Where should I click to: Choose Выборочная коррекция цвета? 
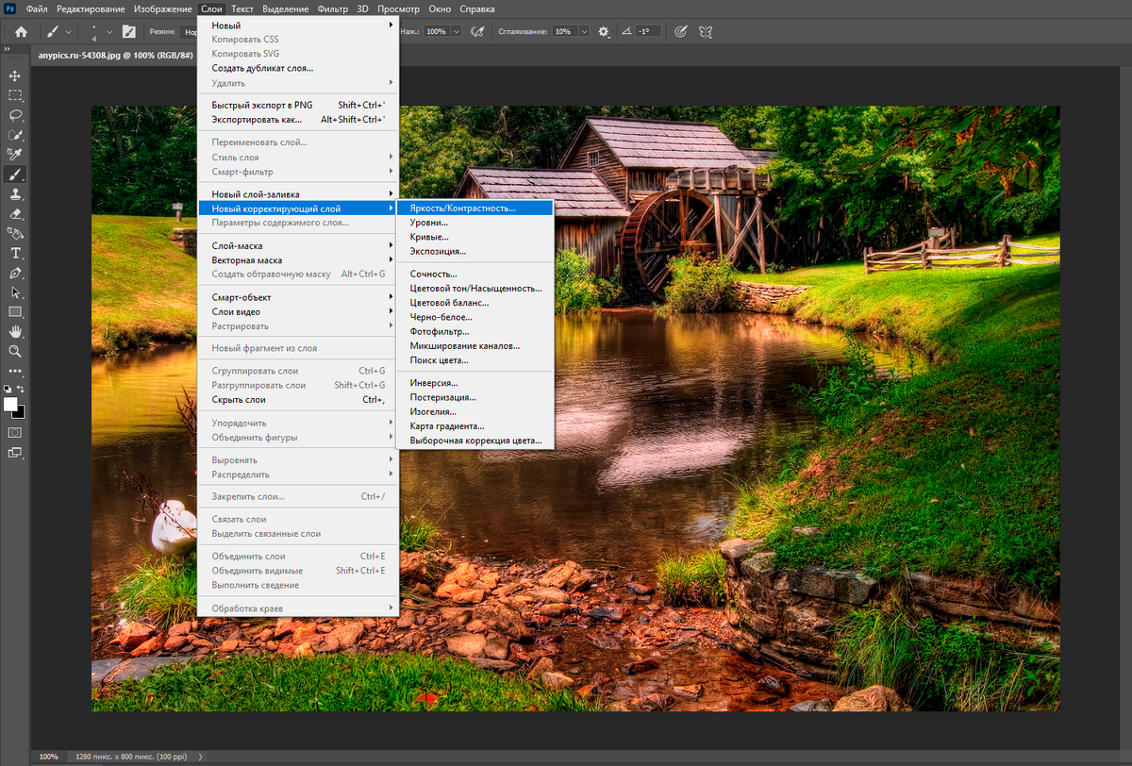(x=475, y=441)
